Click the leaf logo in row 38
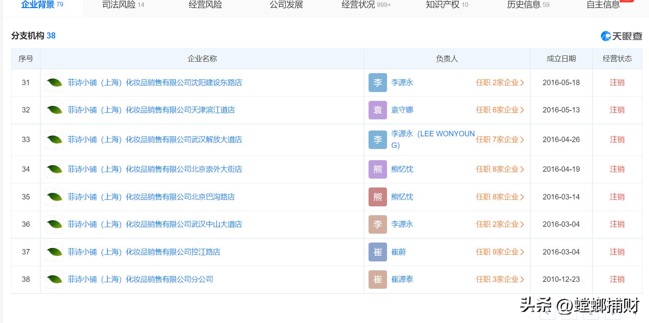Viewport: 649px width, 323px height. click(54, 279)
